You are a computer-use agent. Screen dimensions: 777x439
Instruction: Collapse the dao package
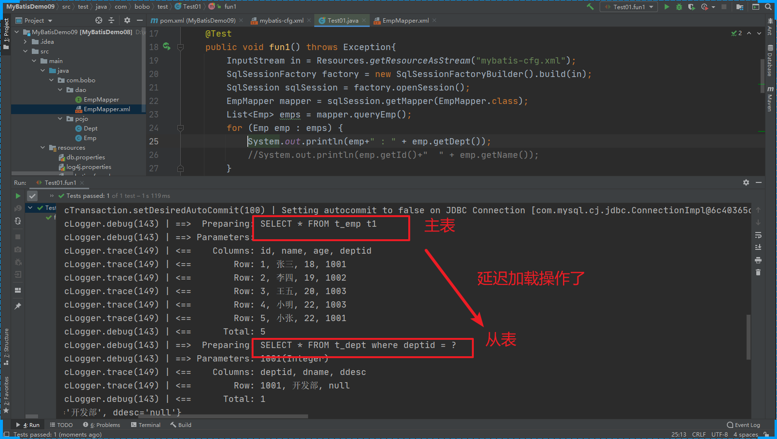coord(60,90)
